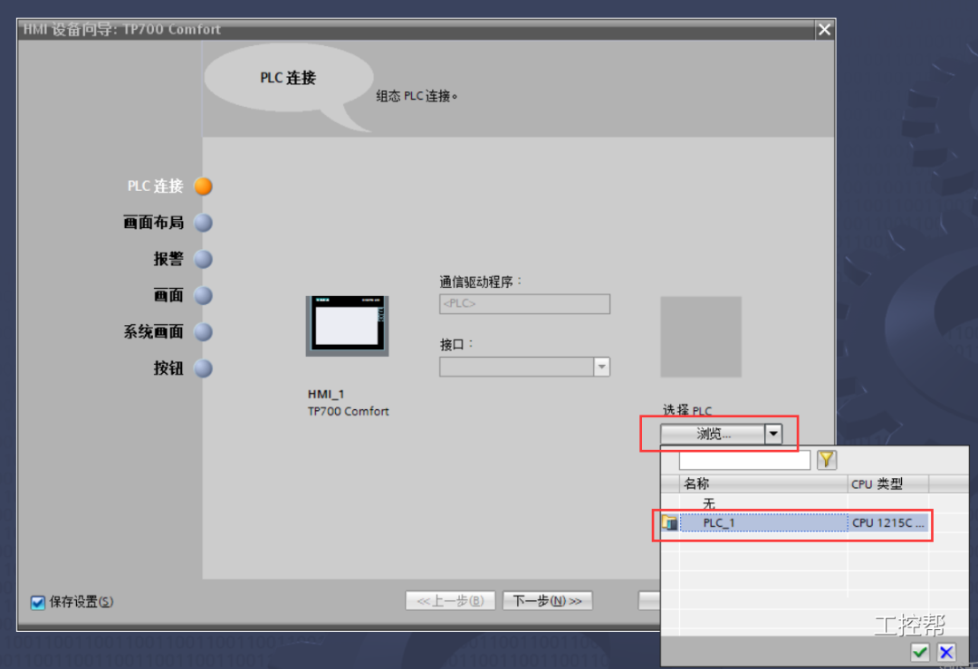Image resolution: width=978 pixels, height=669 pixels.
Task: Click the HMI_1 TP700 Comfort panel image
Action: [x=347, y=326]
